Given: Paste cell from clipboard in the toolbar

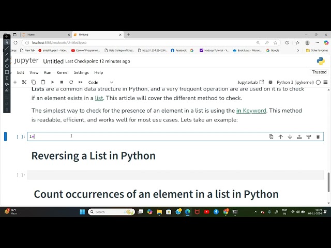Looking at the screenshot, I should [x=43, y=82].
